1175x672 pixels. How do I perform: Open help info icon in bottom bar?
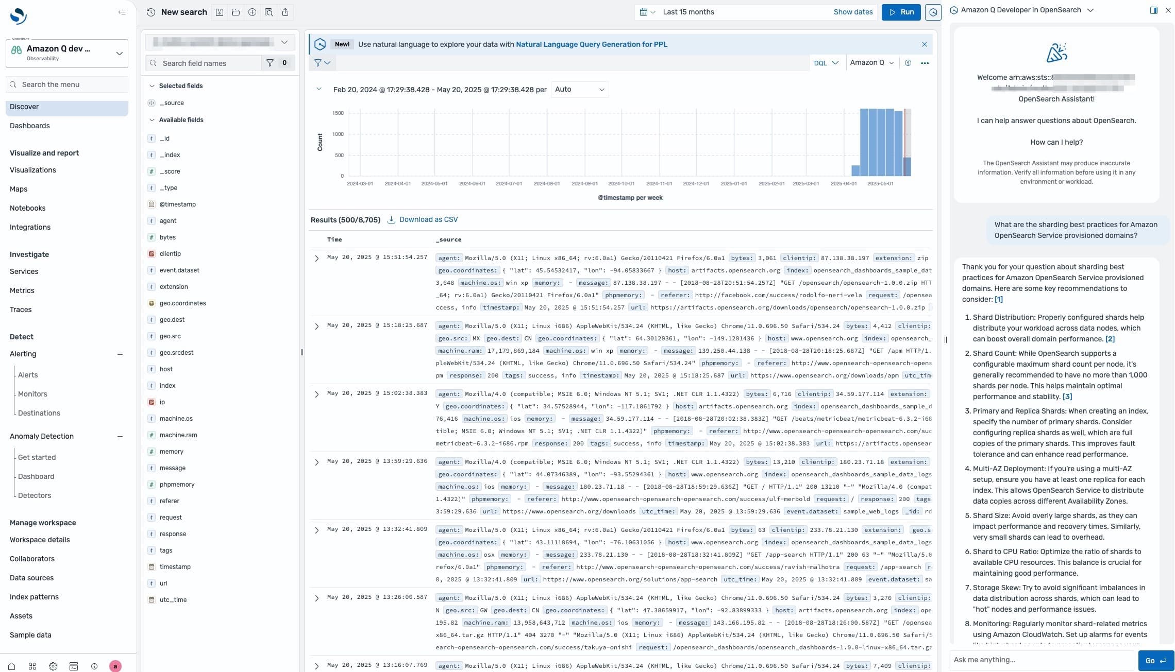click(94, 666)
